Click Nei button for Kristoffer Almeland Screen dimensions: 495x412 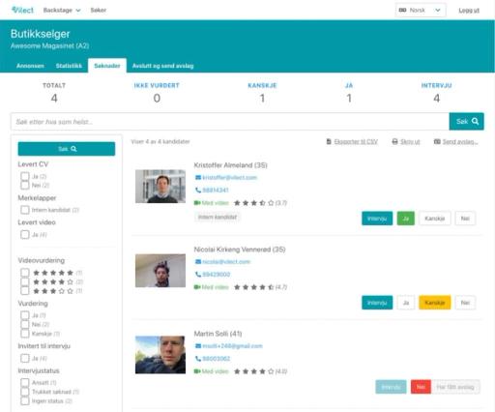pyautogui.click(x=465, y=219)
